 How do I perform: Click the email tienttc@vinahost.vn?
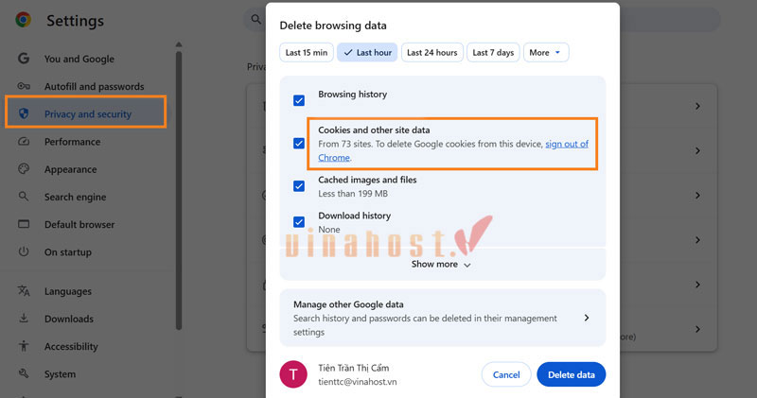[x=358, y=382]
